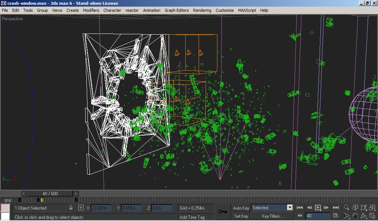Select the Field-of-View tool
Image resolution: width=378 pixels, height=221 pixels.
point(346,216)
